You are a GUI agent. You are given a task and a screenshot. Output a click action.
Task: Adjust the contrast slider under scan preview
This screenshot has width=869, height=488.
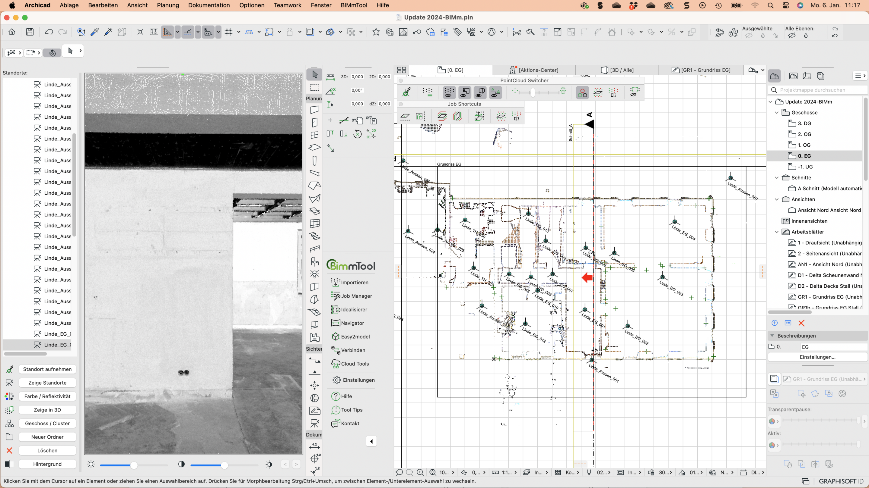coord(224,465)
